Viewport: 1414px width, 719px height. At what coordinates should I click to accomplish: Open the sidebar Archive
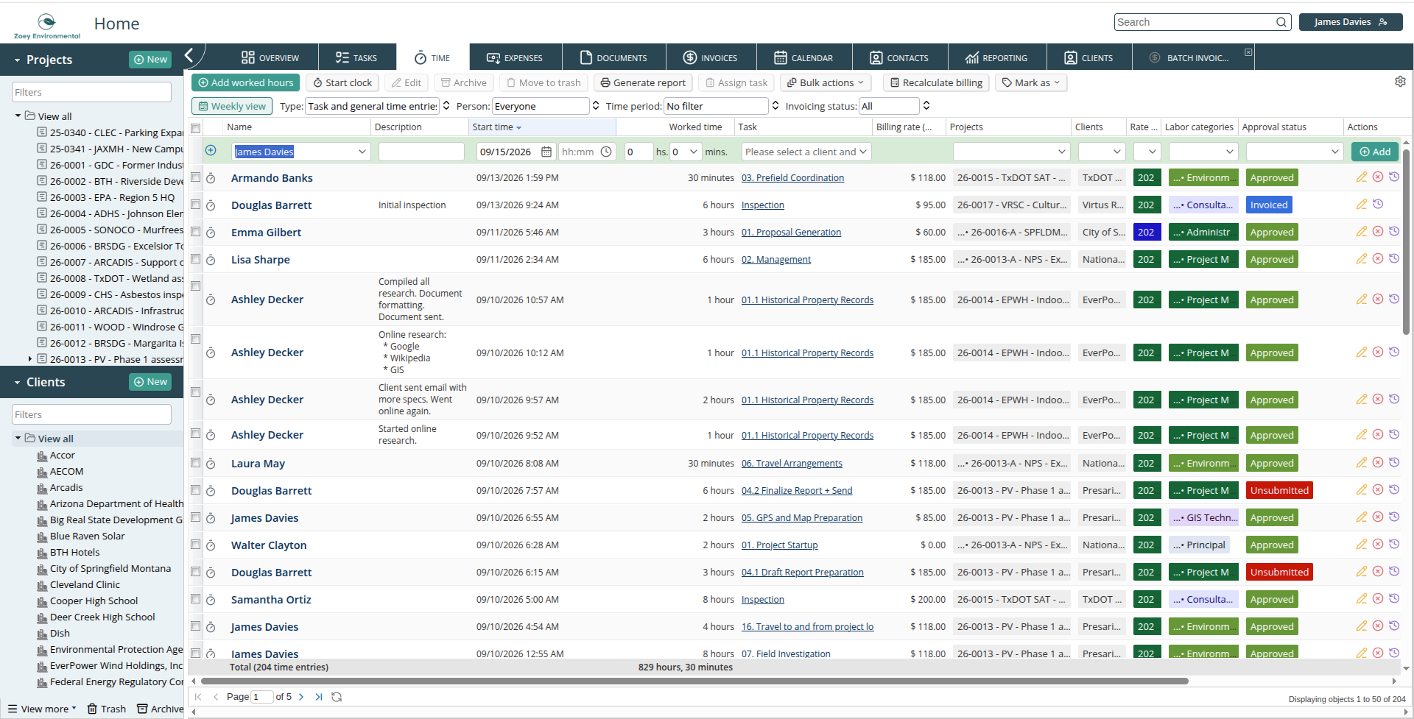(161, 709)
